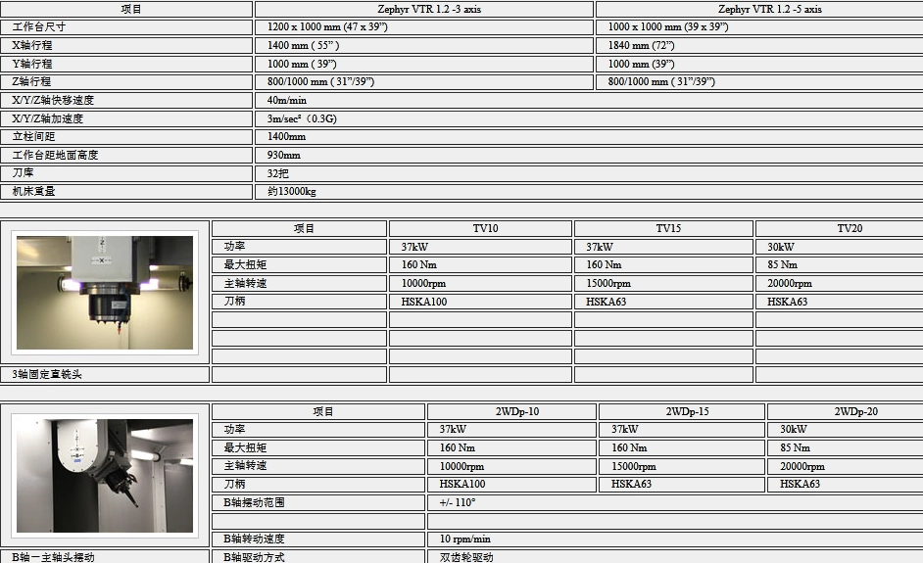The width and height of the screenshot is (923, 563).
Task: Click the 1840 mm (72") X-axis travel cell
Action: 759,45
